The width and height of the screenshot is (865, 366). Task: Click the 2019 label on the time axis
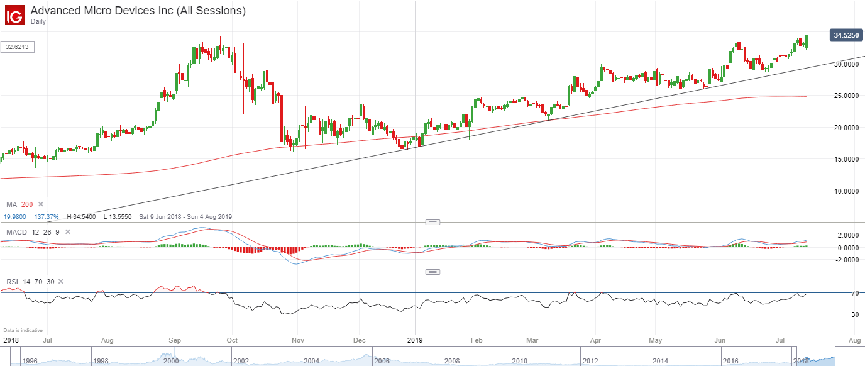(416, 341)
